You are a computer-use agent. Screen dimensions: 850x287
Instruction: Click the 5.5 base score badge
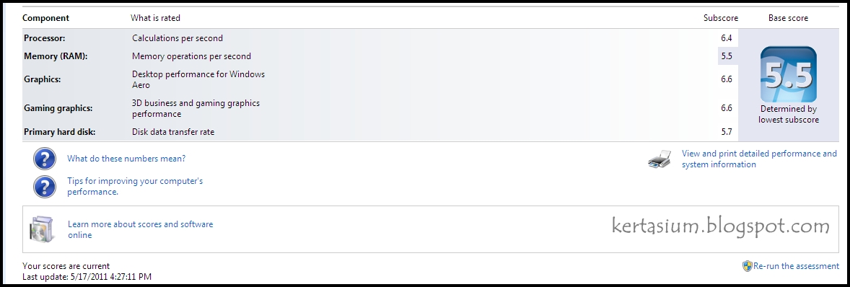point(788,75)
